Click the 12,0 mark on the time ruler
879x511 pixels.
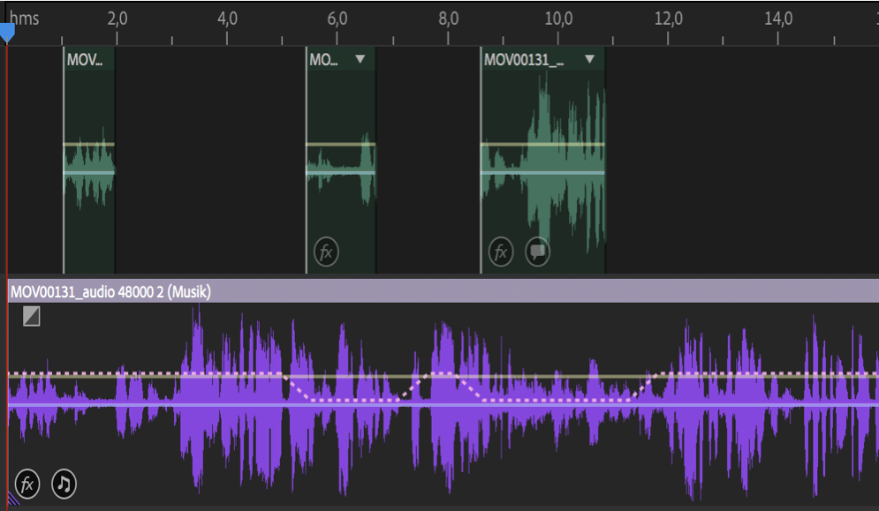pos(668,19)
